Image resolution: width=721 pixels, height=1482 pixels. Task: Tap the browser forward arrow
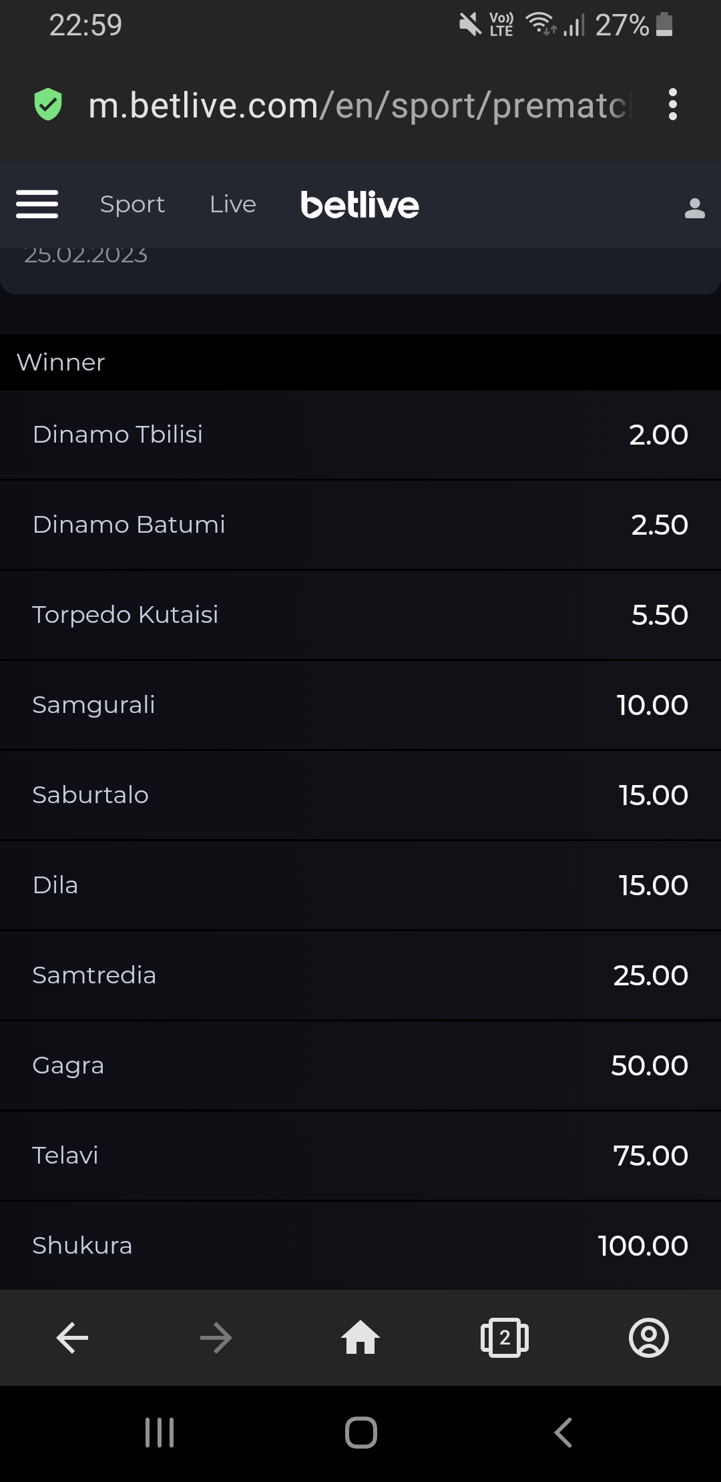pos(216,1338)
